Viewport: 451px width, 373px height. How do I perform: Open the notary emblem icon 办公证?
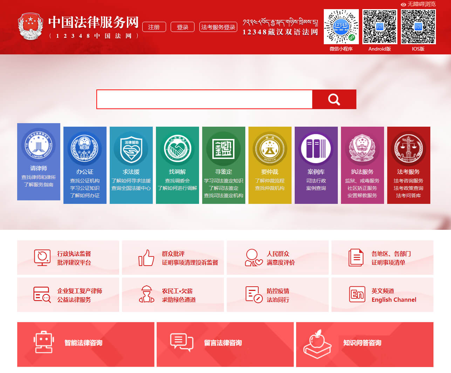click(x=85, y=148)
